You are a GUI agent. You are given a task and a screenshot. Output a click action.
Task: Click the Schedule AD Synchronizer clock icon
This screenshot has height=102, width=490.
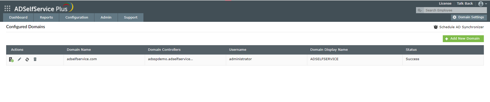[x=436, y=27]
